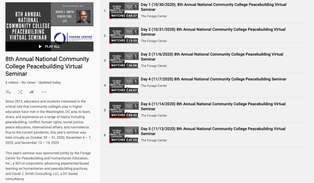This screenshot has width=314, height=183.
Task: Open the three-dot more options menu
Action: (44, 92)
